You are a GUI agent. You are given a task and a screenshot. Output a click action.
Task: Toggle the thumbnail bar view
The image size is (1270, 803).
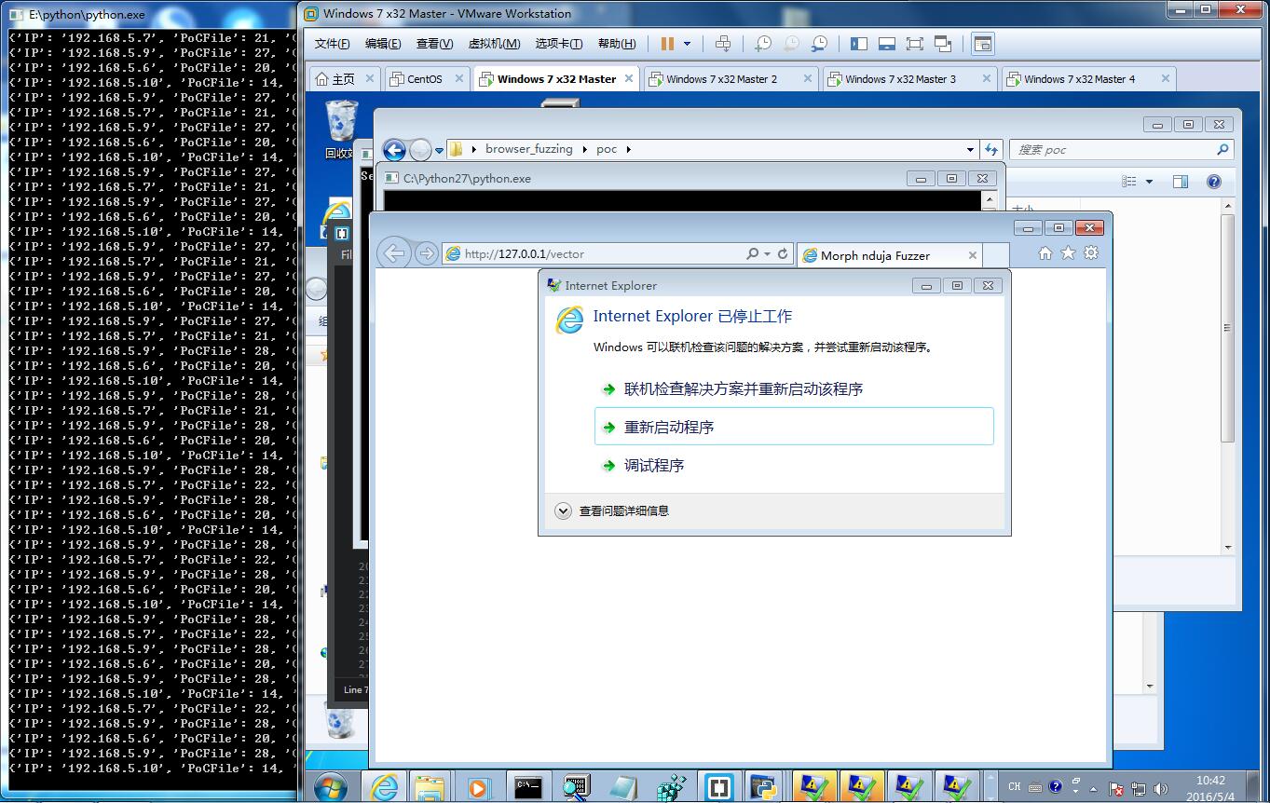coord(887,44)
